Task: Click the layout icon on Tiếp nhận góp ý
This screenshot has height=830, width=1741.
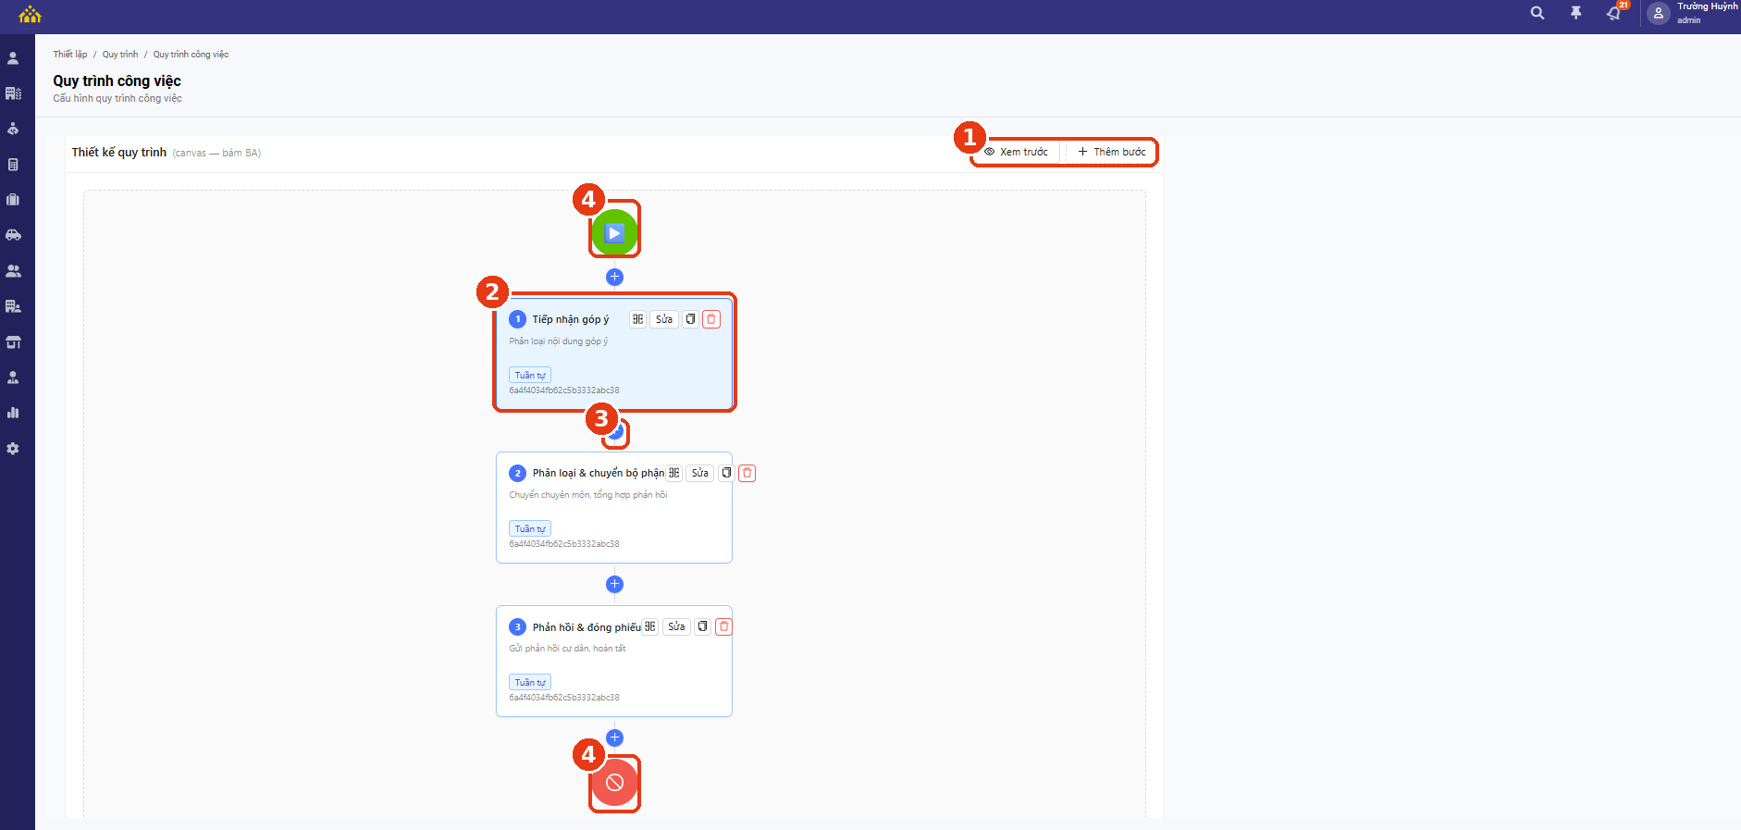Action: pos(638,319)
